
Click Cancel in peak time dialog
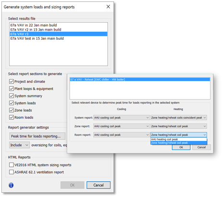(201, 147)
